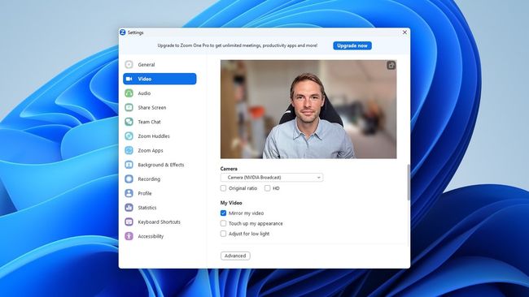The height and width of the screenshot is (297, 529).
Task: Click the Upgrade now button
Action: 352,45
